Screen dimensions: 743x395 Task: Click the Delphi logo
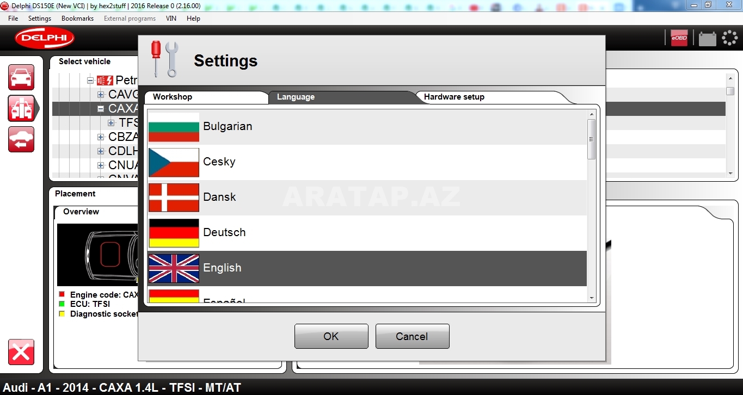(45, 38)
